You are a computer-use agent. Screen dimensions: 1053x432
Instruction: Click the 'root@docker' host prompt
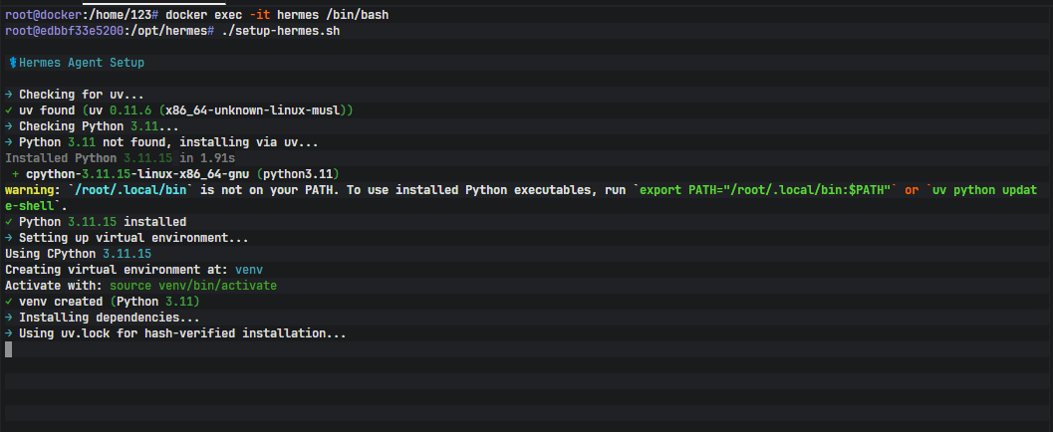pos(40,15)
